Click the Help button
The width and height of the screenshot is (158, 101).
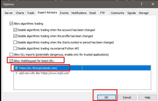pos(148,97)
